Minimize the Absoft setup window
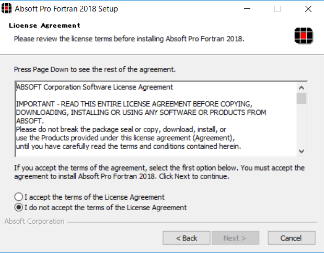This screenshot has height=253, width=324. (x=247, y=9)
